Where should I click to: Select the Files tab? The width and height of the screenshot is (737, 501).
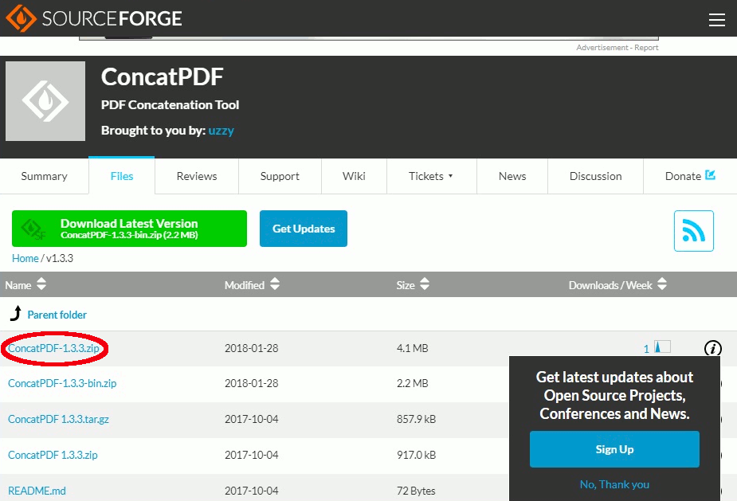coord(122,176)
